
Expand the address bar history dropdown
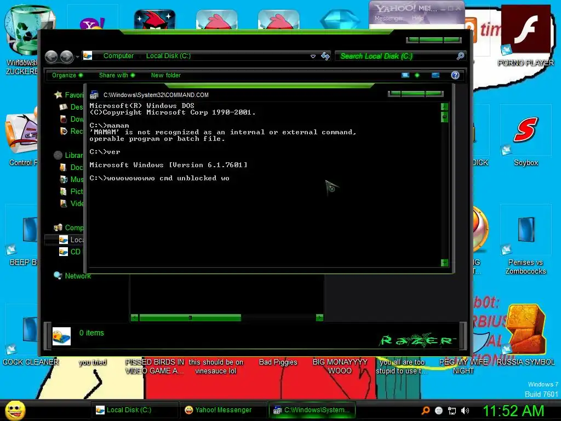point(313,56)
